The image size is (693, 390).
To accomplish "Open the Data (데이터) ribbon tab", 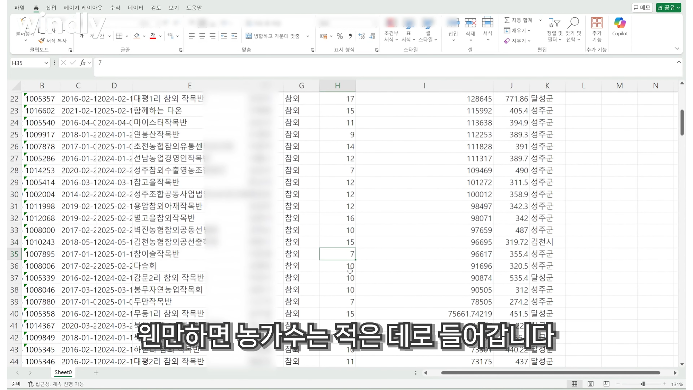I will [x=135, y=8].
